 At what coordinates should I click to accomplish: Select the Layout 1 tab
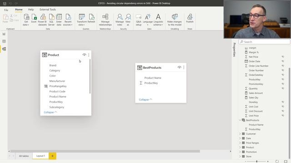point(40,156)
